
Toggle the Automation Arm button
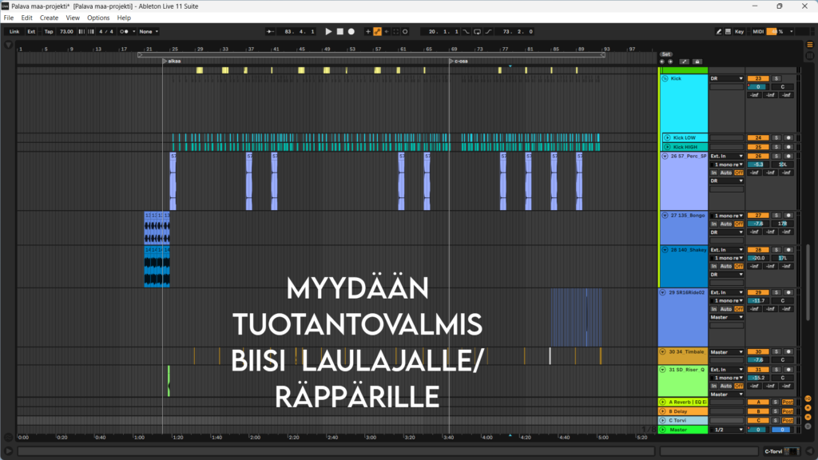coord(377,31)
